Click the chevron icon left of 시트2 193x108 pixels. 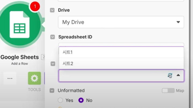pos(53,64)
